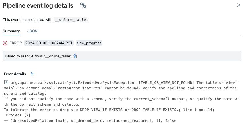The image size is (243, 125).
Task: Click the 'Pipeline event log details' title
Action: coord(38,5)
